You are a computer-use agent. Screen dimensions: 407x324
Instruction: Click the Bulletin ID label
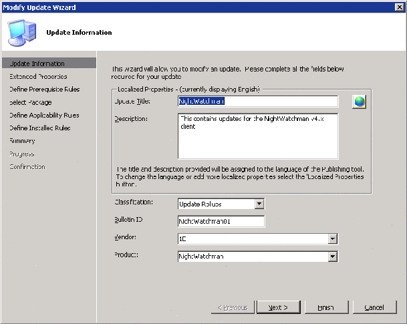tap(128, 220)
